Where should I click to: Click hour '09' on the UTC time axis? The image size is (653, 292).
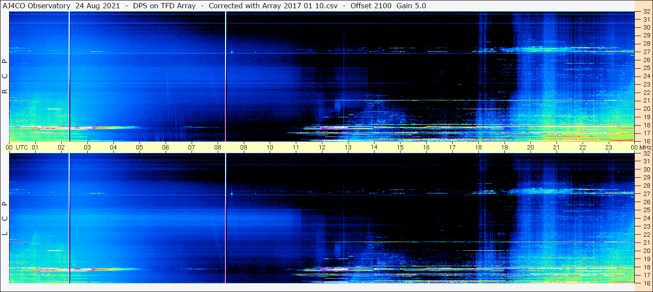coord(244,147)
